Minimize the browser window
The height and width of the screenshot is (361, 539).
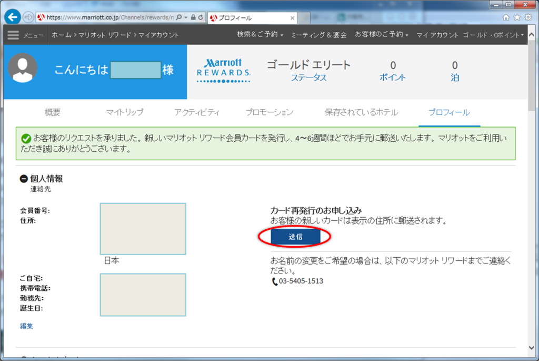click(496, 5)
